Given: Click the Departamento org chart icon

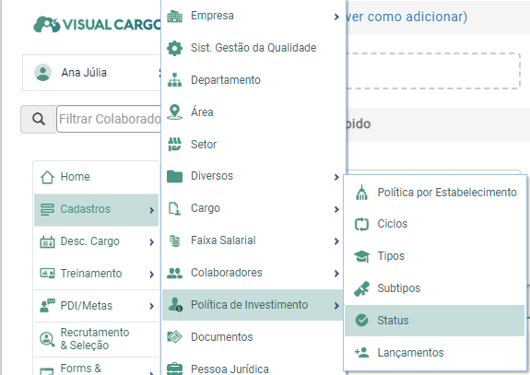Looking at the screenshot, I should pyautogui.click(x=174, y=80).
